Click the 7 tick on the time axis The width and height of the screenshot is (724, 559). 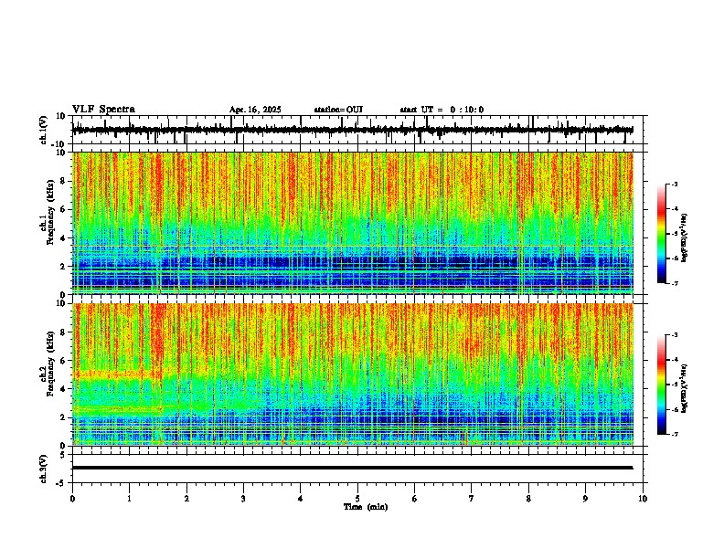click(x=472, y=499)
